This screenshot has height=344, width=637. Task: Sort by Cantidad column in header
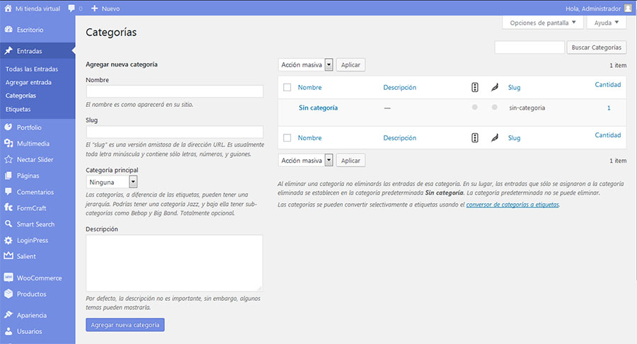coord(608,84)
